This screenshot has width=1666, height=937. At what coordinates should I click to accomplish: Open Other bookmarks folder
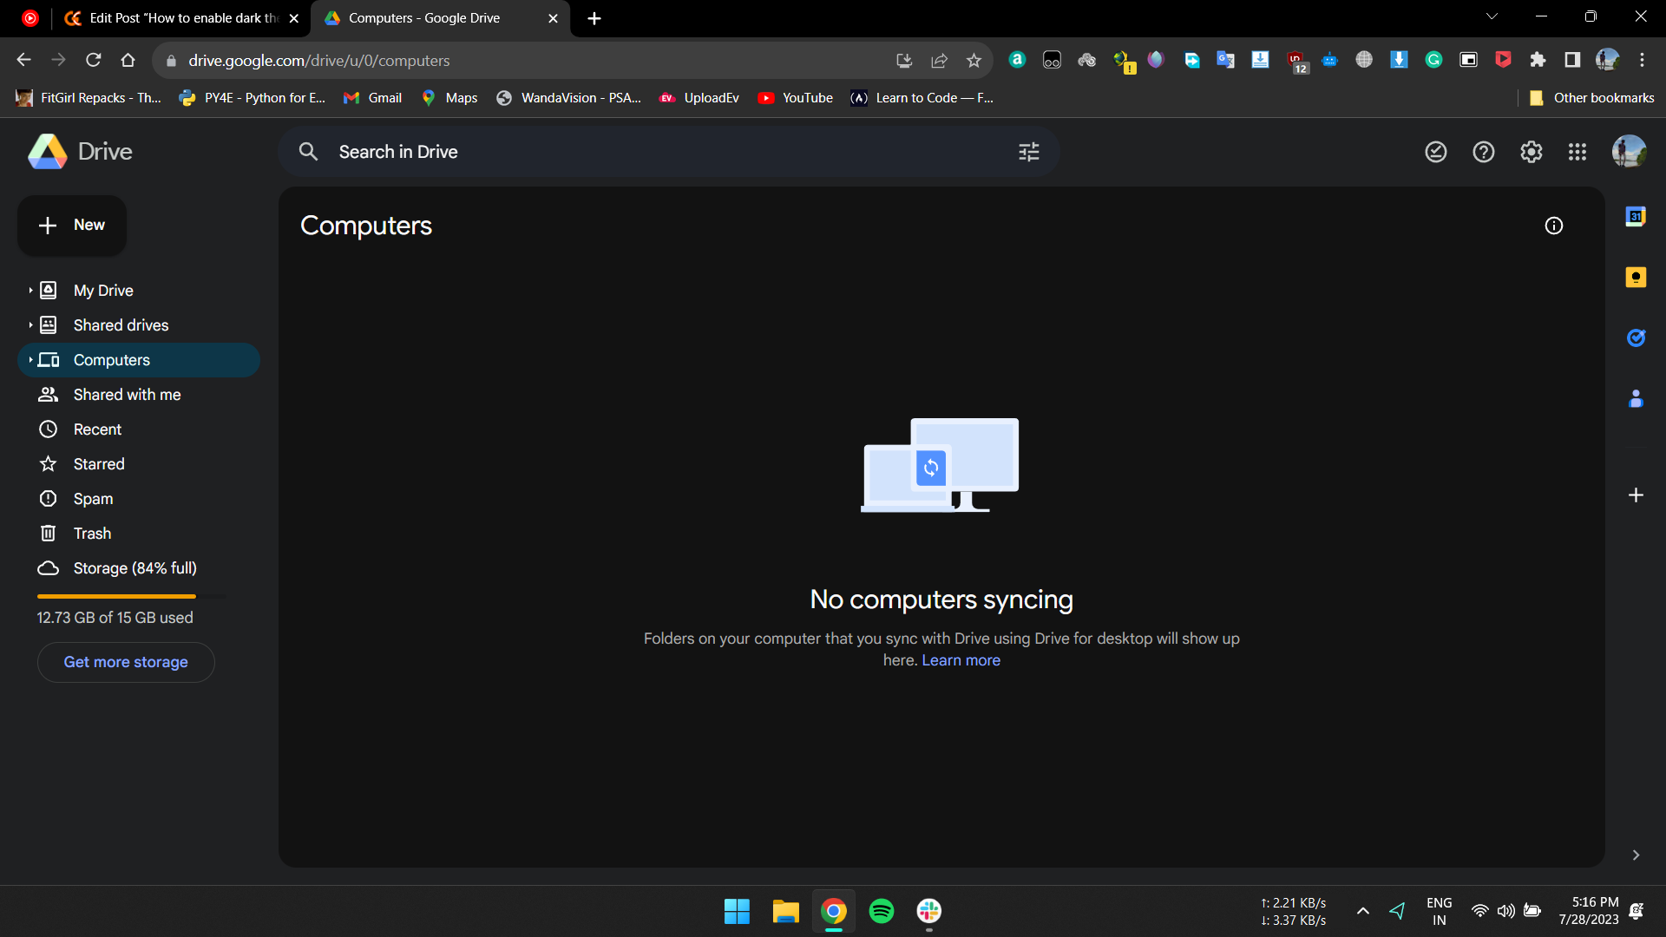coord(1591,98)
